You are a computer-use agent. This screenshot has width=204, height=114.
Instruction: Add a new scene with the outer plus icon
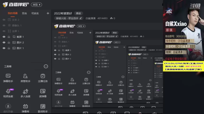tap(48, 13)
